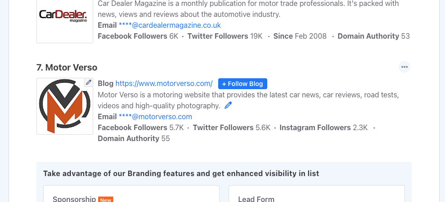The height and width of the screenshot is (202, 445).
Task: Click the orange New badge beside Sponsorship
Action: coord(105,199)
